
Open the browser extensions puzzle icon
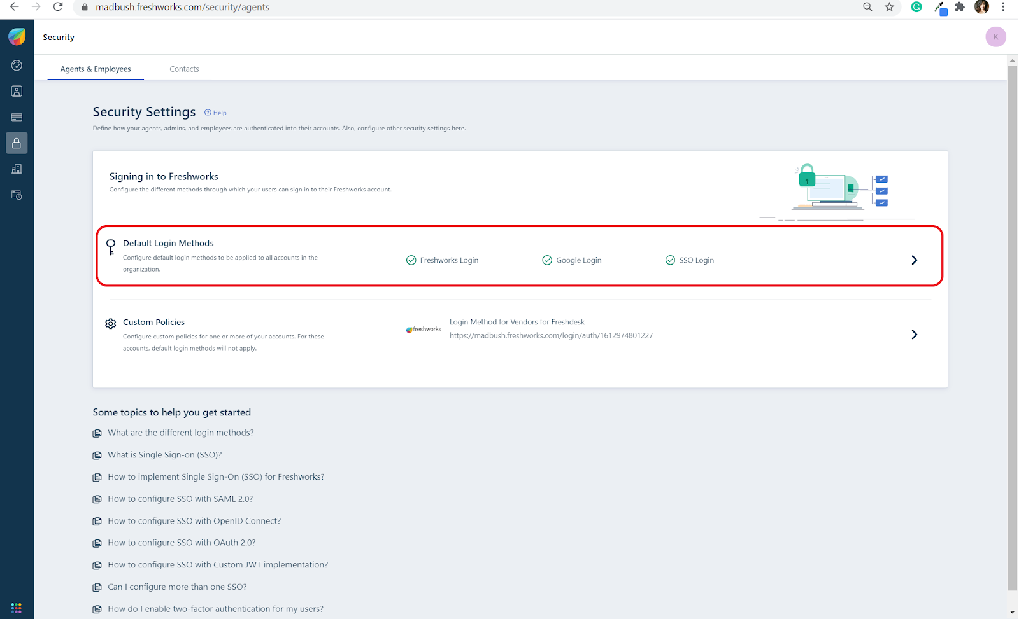click(960, 7)
